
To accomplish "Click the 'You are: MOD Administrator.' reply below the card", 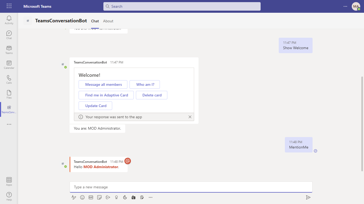I will [97, 128].
